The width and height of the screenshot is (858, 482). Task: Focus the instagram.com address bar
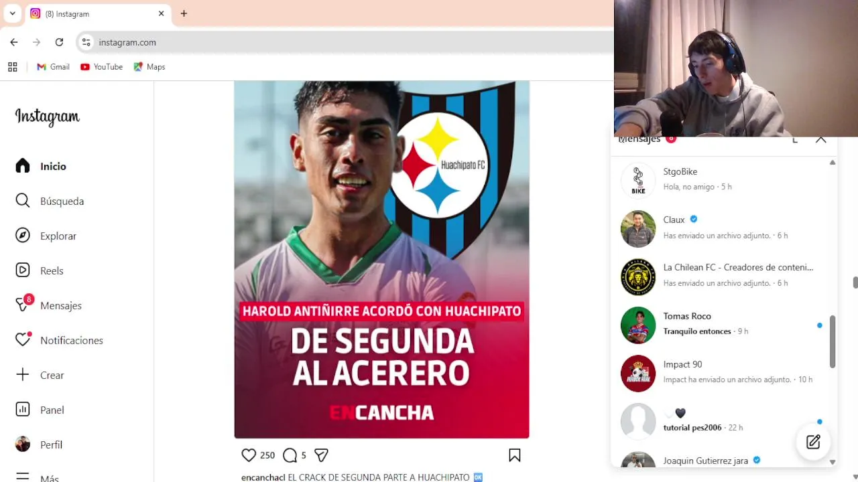pyautogui.click(x=349, y=42)
